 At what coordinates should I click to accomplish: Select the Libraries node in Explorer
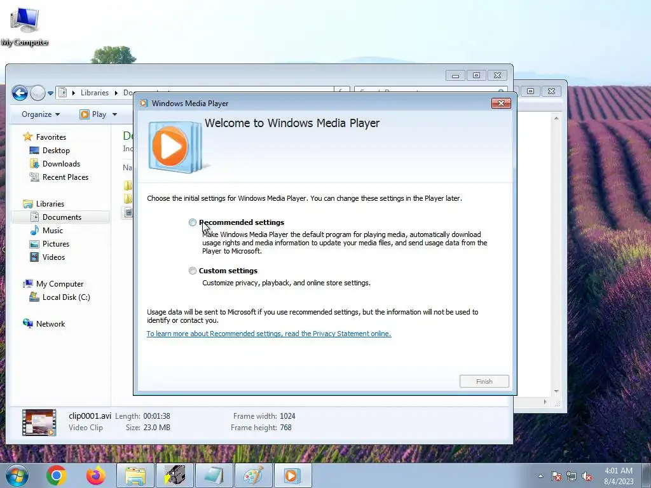[50, 204]
